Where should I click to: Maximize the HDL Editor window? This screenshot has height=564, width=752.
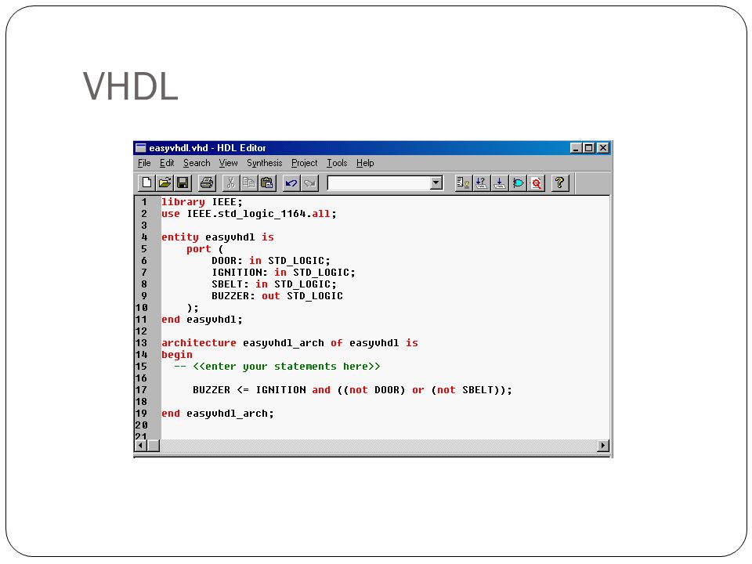pos(588,148)
